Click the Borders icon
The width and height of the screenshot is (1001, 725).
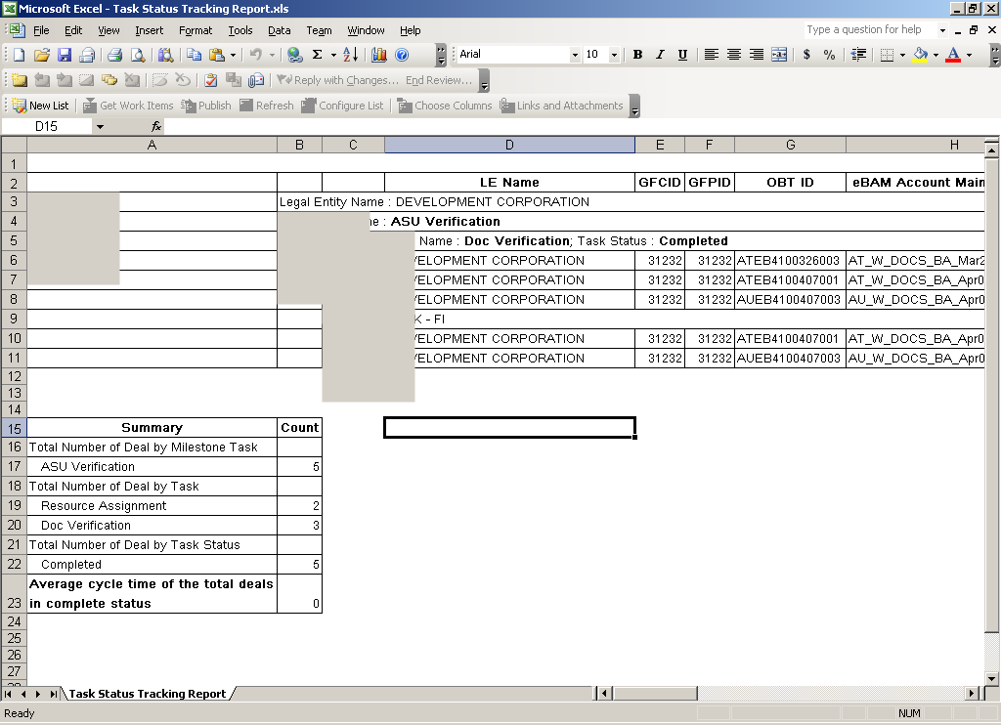coord(887,55)
